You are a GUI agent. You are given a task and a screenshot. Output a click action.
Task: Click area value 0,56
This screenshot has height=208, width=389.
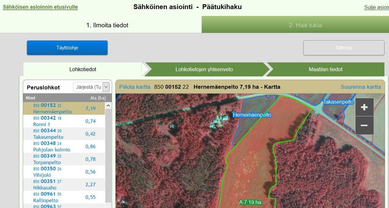click(90, 172)
